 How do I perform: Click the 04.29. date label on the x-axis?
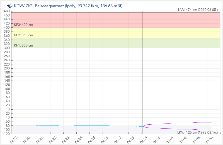(x=144, y=139)
